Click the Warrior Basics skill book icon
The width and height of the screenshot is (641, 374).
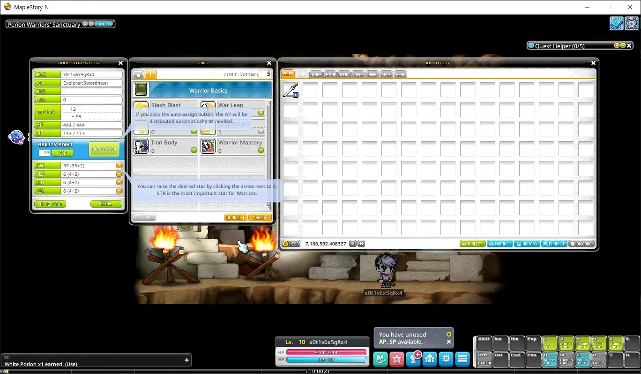(141, 90)
